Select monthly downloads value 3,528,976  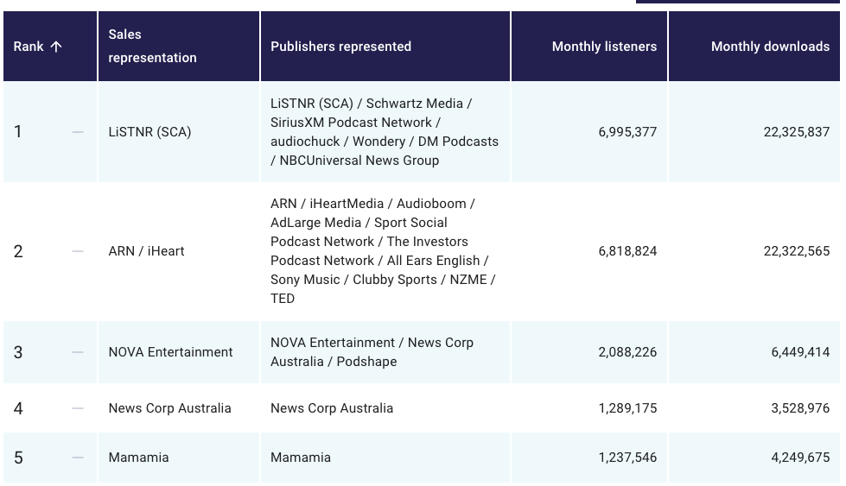[800, 407]
